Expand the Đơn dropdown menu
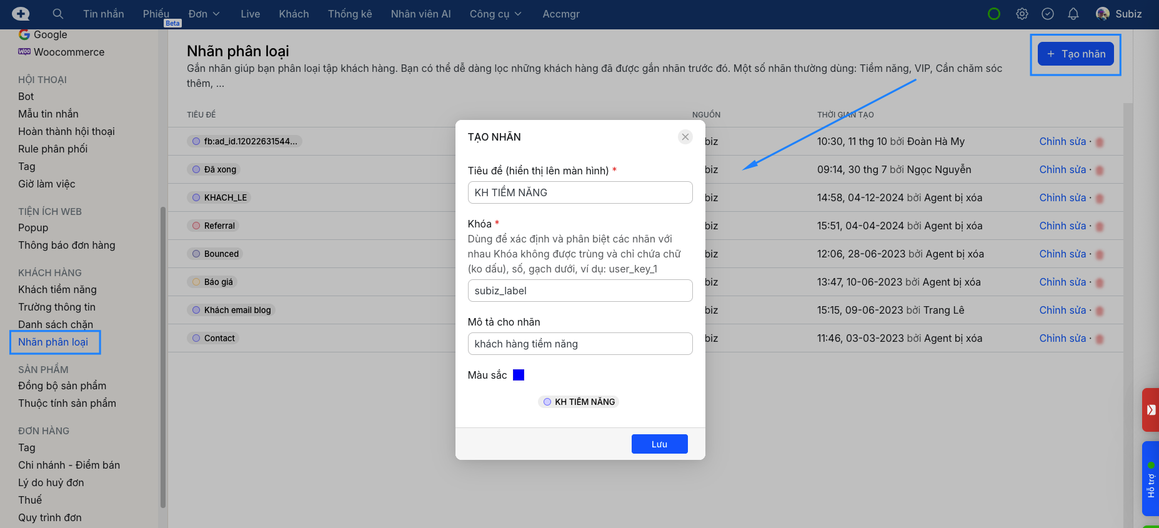This screenshot has height=528, width=1159. tap(204, 14)
